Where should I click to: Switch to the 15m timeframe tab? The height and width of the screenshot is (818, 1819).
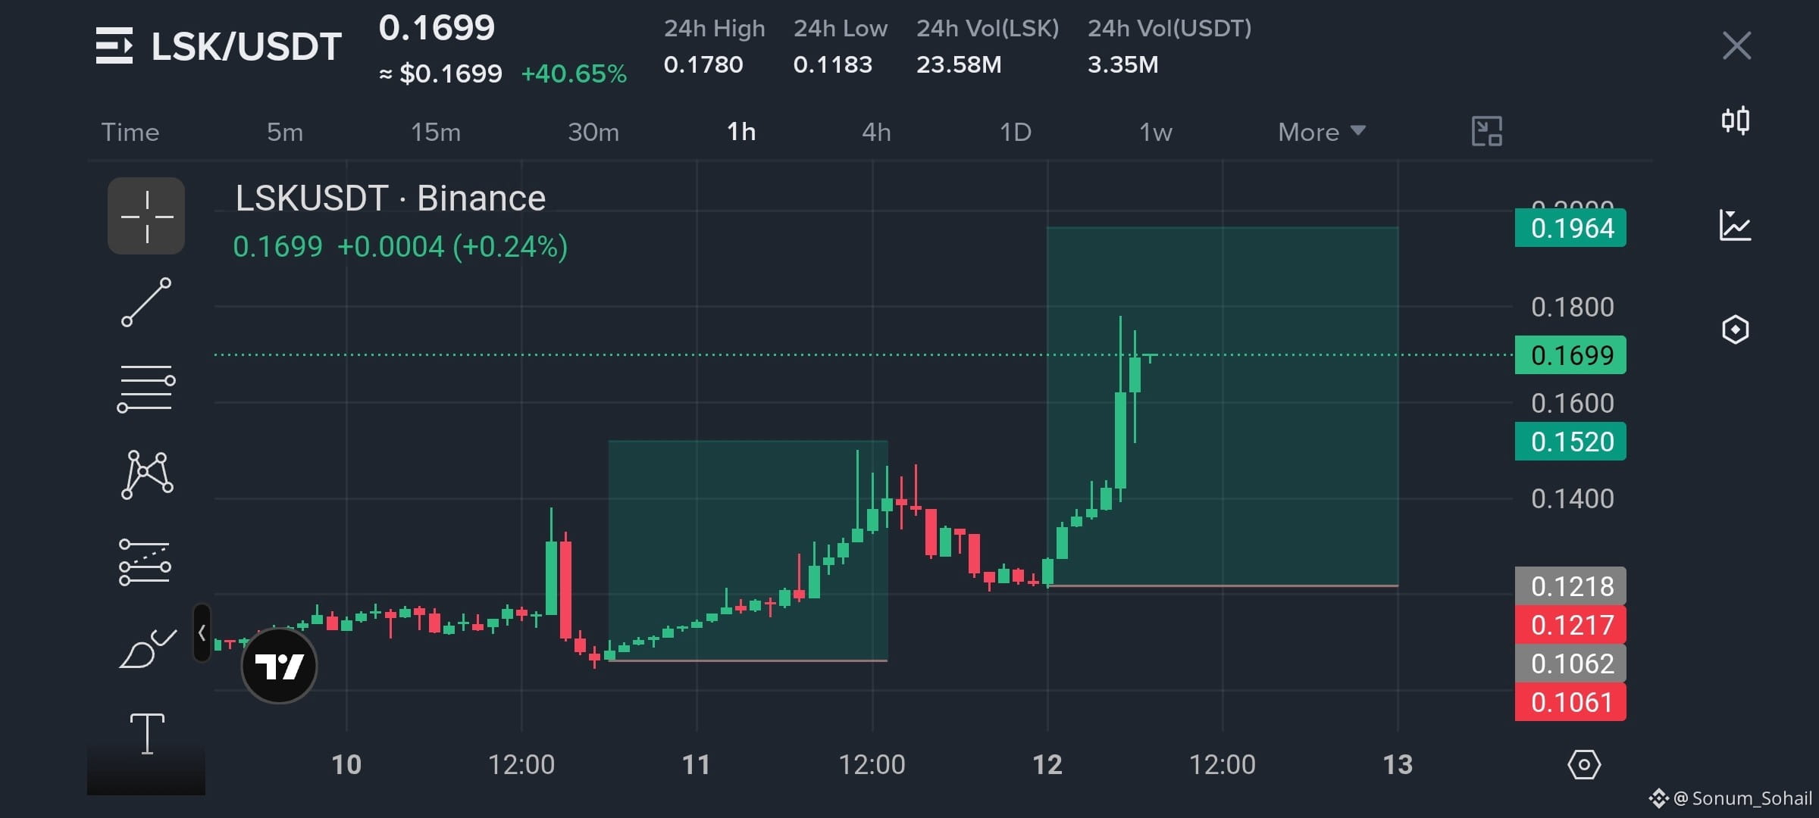436,132
